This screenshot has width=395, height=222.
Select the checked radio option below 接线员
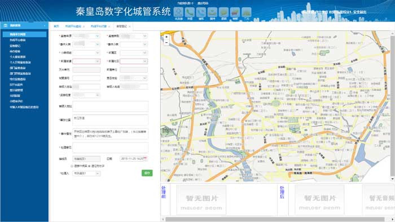(89, 166)
